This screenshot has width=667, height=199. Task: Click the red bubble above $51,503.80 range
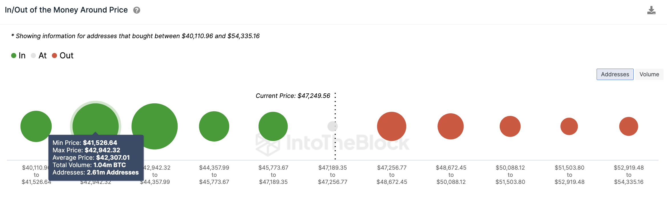(x=569, y=126)
